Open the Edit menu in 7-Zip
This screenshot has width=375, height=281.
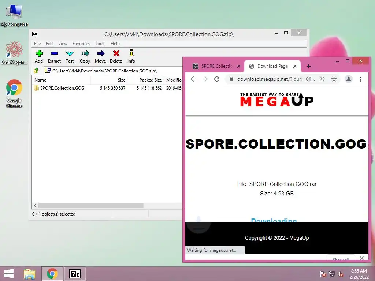click(49, 44)
